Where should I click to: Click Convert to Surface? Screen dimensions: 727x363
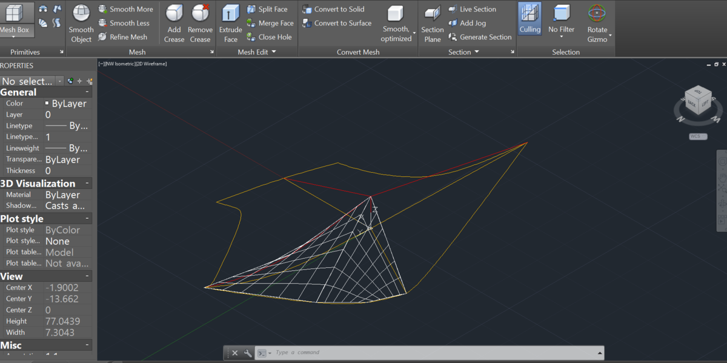(x=337, y=23)
